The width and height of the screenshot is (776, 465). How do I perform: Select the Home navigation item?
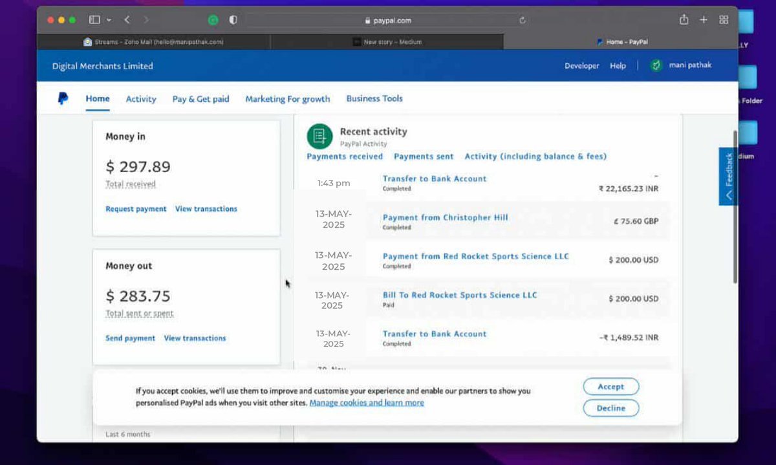98,98
